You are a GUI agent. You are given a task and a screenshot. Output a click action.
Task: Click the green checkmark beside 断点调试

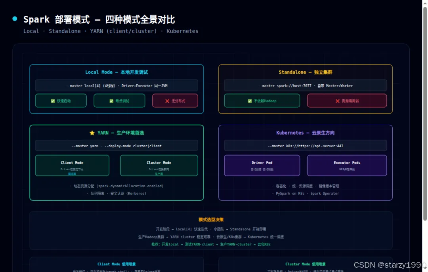[111, 101]
